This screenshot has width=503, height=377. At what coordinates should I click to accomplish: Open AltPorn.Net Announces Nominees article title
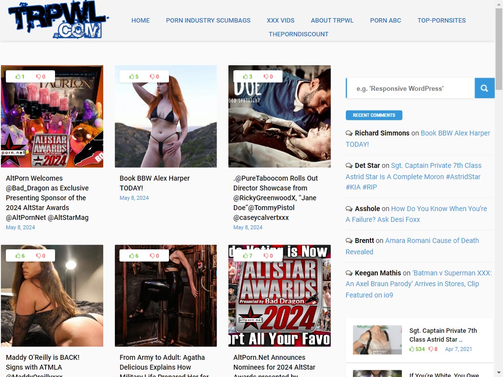pyautogui.click(x=274, y=366)
